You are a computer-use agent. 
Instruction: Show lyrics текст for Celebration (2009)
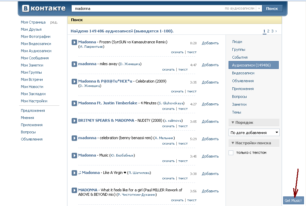tap(192, 91)
